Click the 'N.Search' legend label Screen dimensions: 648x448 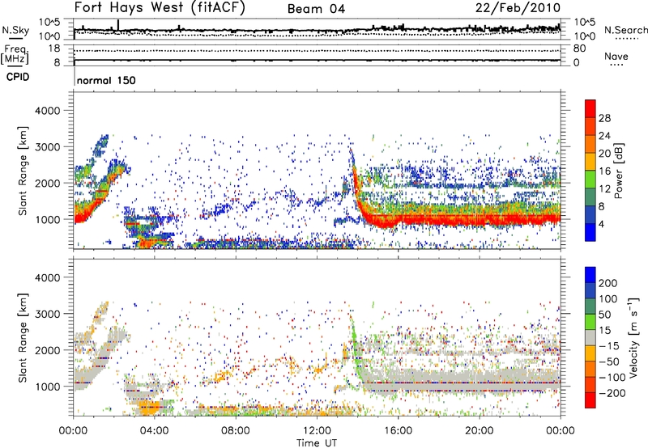tap(625, 30)
